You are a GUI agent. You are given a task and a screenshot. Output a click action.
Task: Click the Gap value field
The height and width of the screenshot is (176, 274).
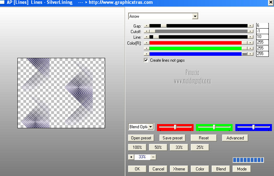tap(262, 25)
